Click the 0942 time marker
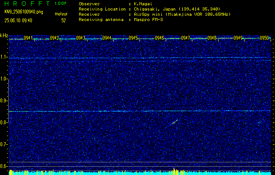This screenshot has height=175, width=275. [54, 38]
